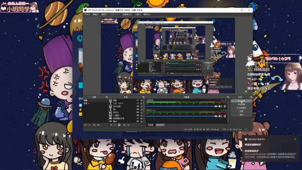Click the LIVE status indicator icon
Viewport: 302px width, 170px height.
click(x=186, y=129)
